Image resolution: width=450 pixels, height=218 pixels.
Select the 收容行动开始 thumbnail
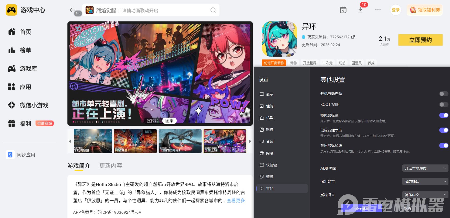click(x=180, y=141)
